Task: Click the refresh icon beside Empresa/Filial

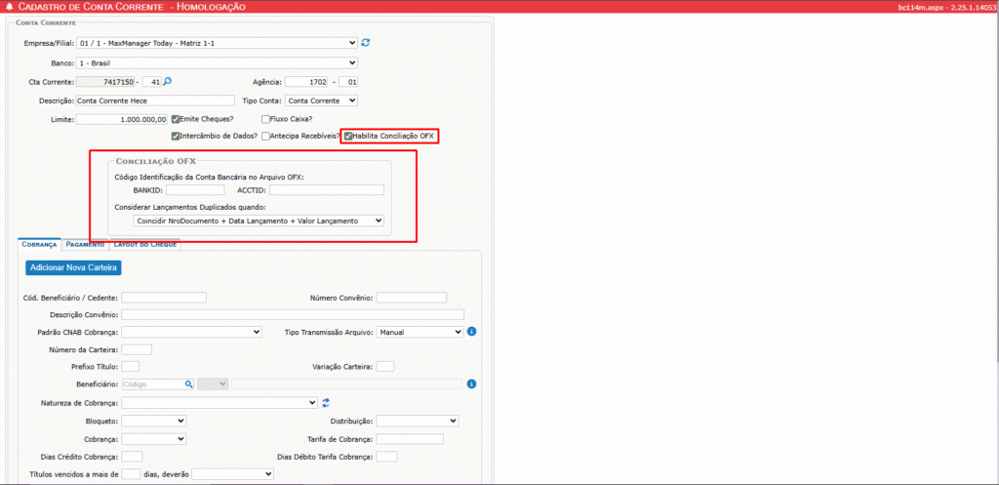Action: click(366, 43)
